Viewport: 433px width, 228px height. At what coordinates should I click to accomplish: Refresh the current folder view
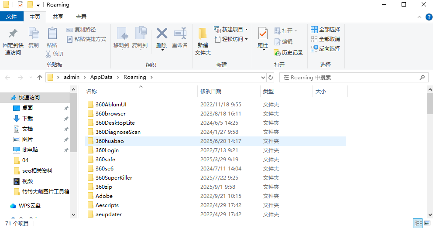271,77
